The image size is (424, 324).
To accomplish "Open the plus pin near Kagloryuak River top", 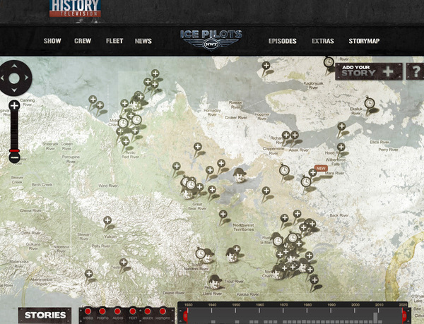I will click(266, 66).
